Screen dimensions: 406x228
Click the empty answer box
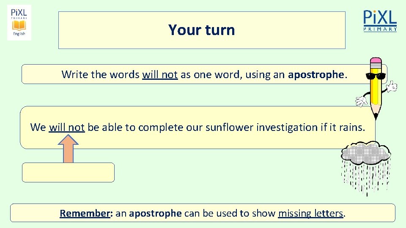tap(68, 172)
